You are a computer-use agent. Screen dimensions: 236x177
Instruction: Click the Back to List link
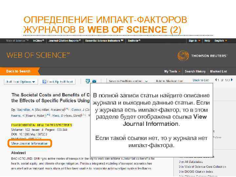[x=201, y=80]
